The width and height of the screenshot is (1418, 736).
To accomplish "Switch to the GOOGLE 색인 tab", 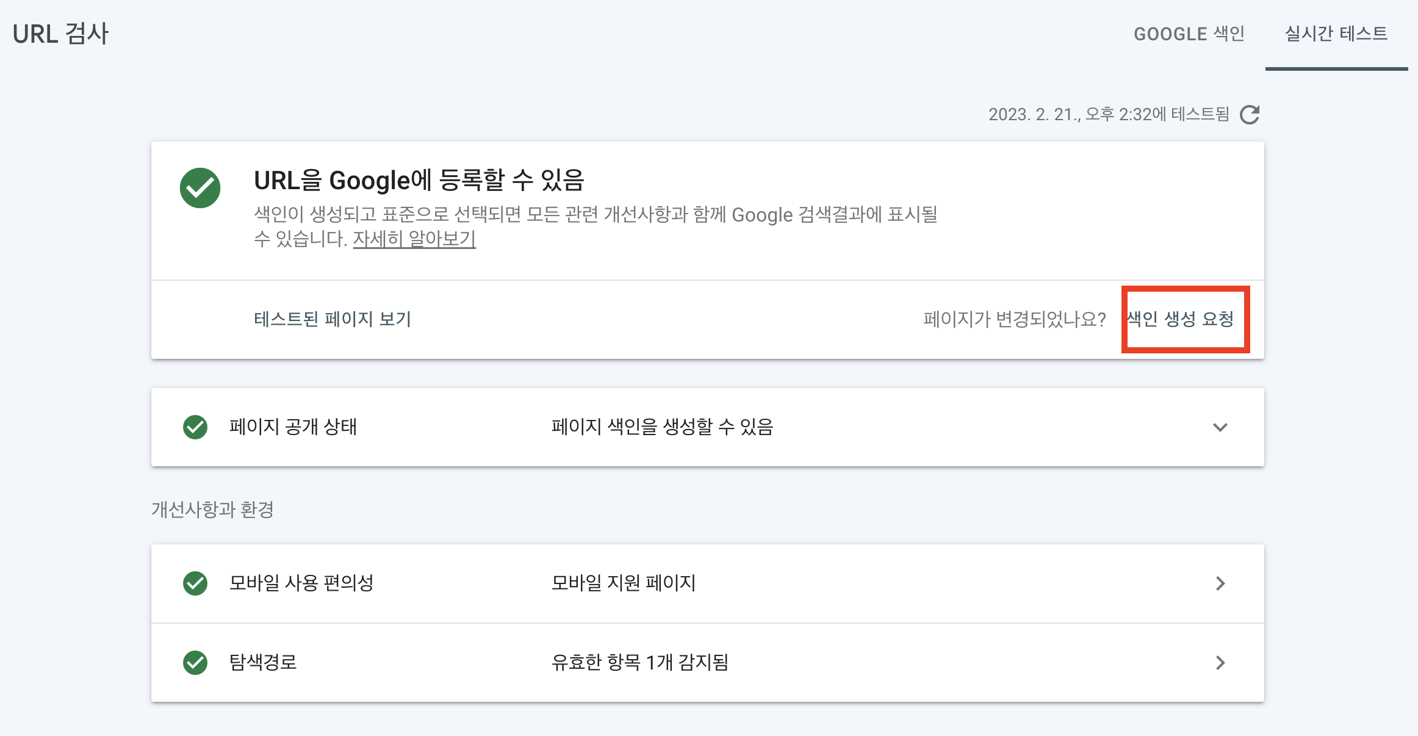I will point(1189,34).
